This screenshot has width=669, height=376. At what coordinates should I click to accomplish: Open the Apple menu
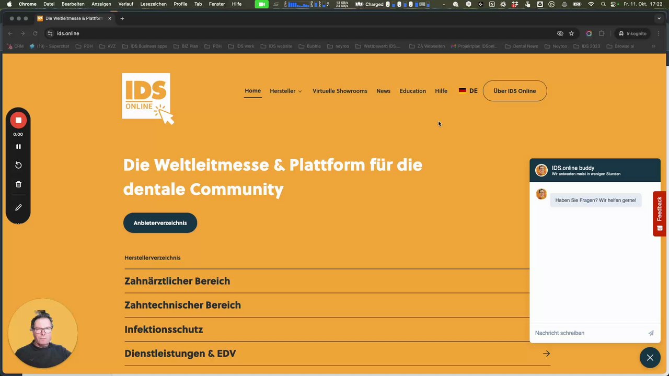coord(8,4)
